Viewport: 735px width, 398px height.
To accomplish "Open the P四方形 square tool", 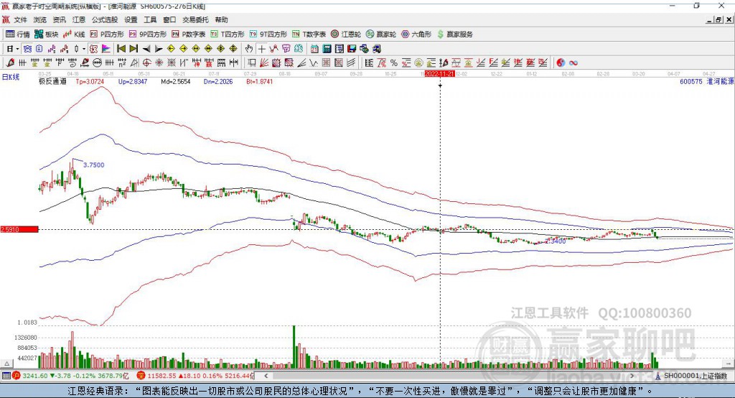I will [107, 34].
